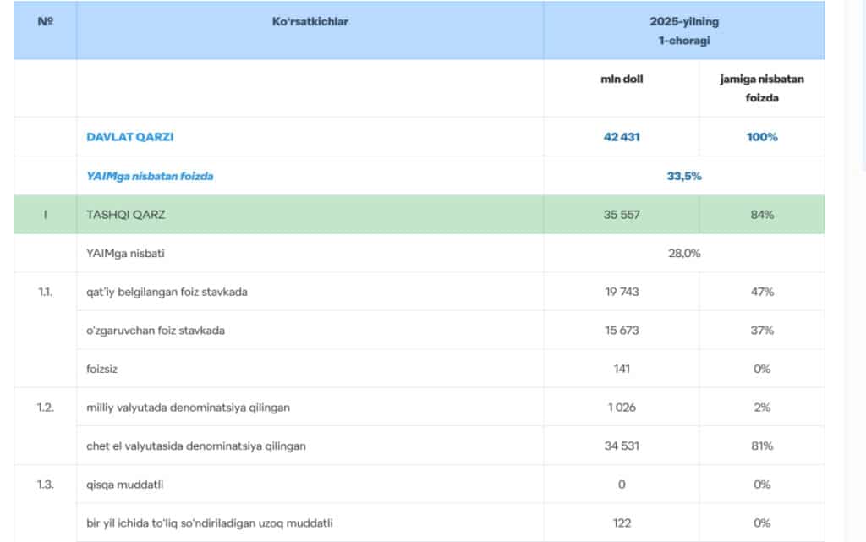
Task: Click the 100% cell in DAVLAT QARZI row
Action: (x=762, y=137)
